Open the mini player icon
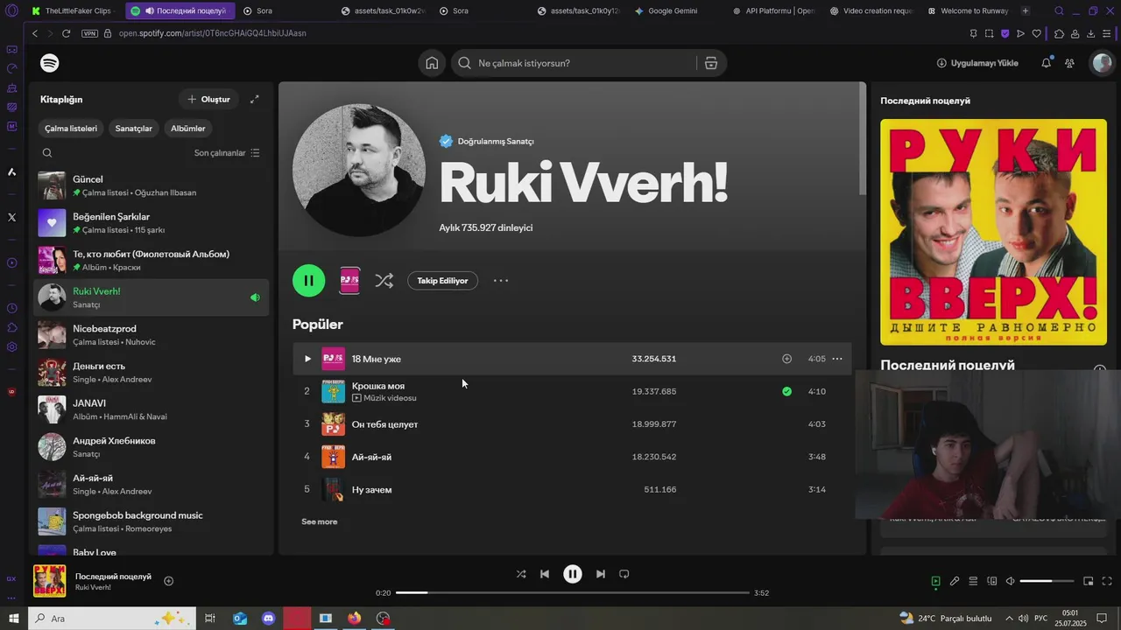The height and width of the screenshot is (630, 1121). 1089,581
